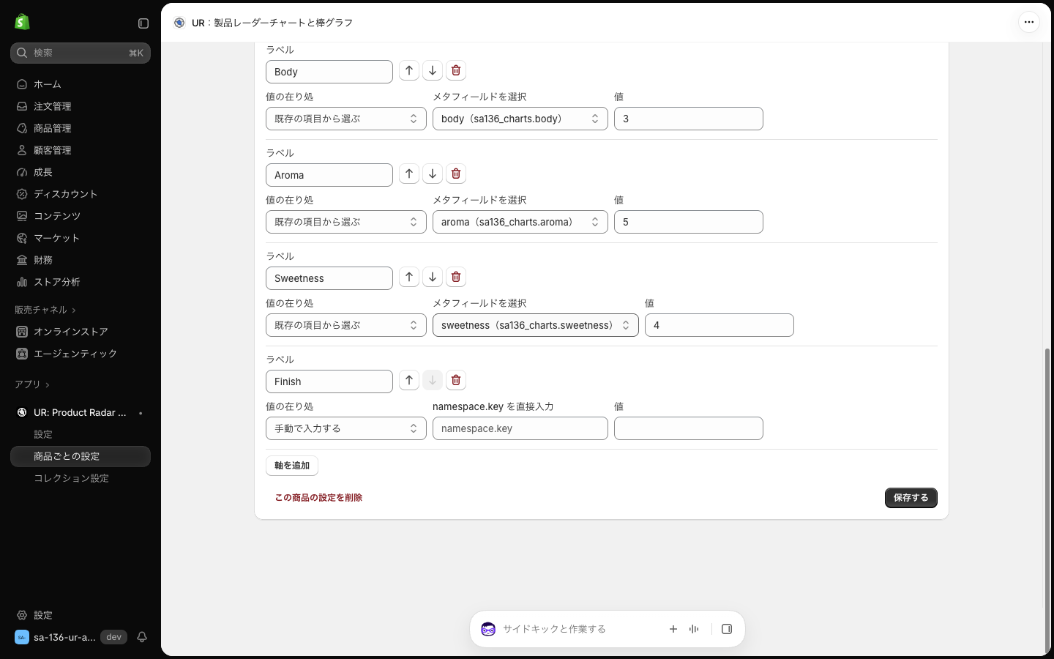Screen dimensions: 1054x659
Task: Expand the アプリ section
Action: (32, 384)
